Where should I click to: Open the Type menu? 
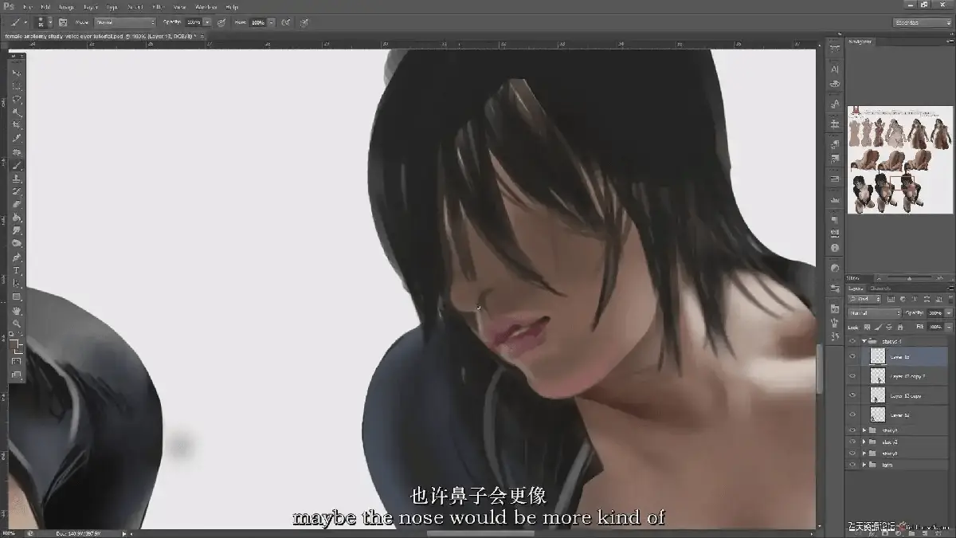(112, 6)
